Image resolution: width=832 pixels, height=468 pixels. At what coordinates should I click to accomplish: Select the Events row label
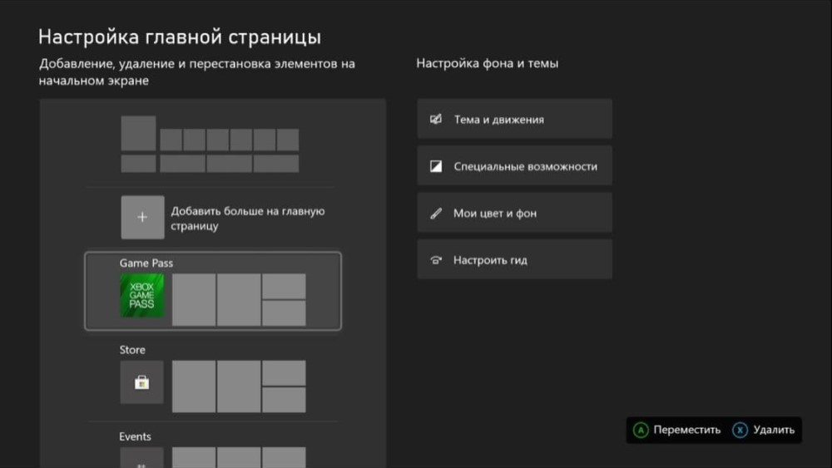pos(135,436)
